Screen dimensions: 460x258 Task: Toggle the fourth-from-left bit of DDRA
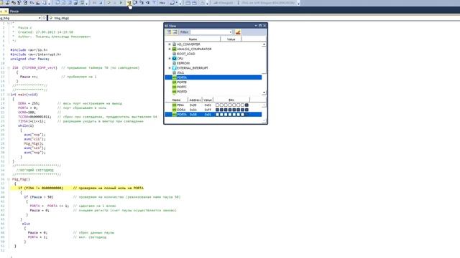coord(230,110)
